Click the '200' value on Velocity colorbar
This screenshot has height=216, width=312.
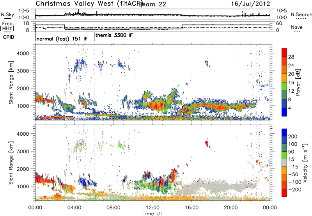(x=293, y=136)
